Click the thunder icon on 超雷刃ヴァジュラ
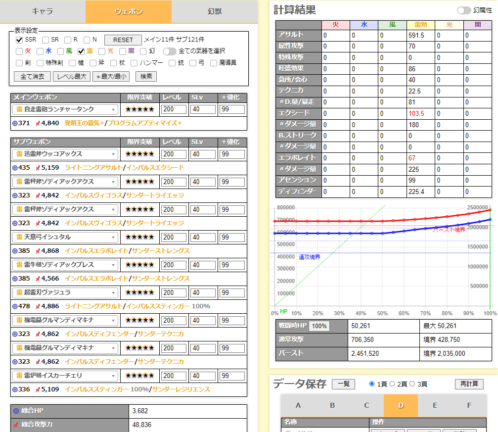This screenshot has height=432, width=498. (x=20, y=292)
